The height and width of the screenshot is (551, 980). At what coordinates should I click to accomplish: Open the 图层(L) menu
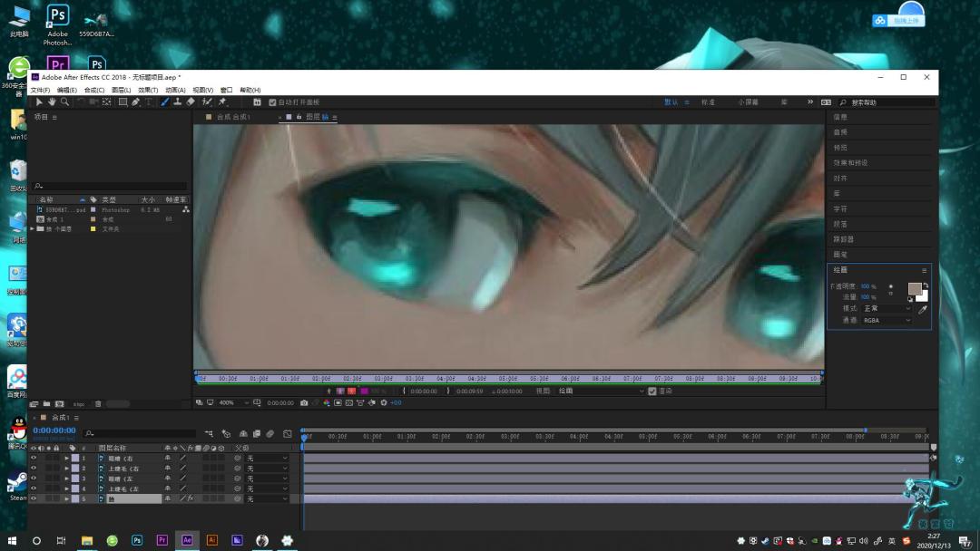click(122, 91)
